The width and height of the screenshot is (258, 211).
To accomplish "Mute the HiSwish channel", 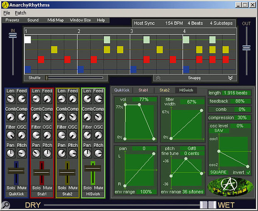I will click(99, 188).
